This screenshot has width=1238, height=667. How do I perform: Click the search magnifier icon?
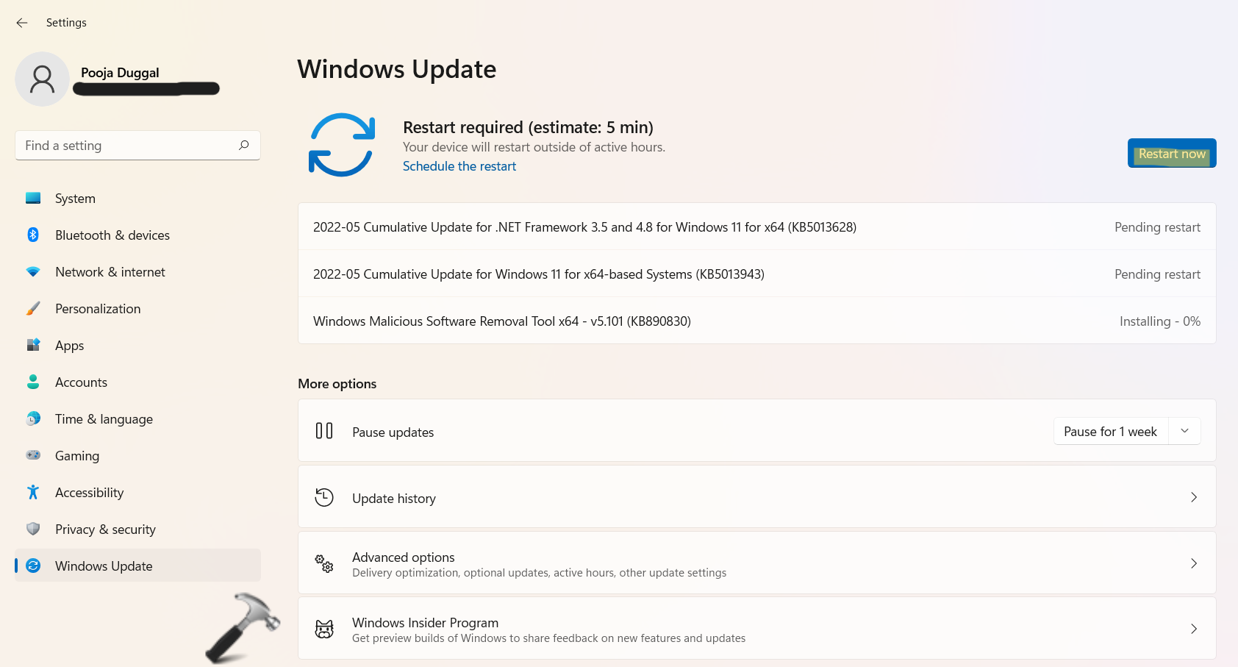point(244,145)
